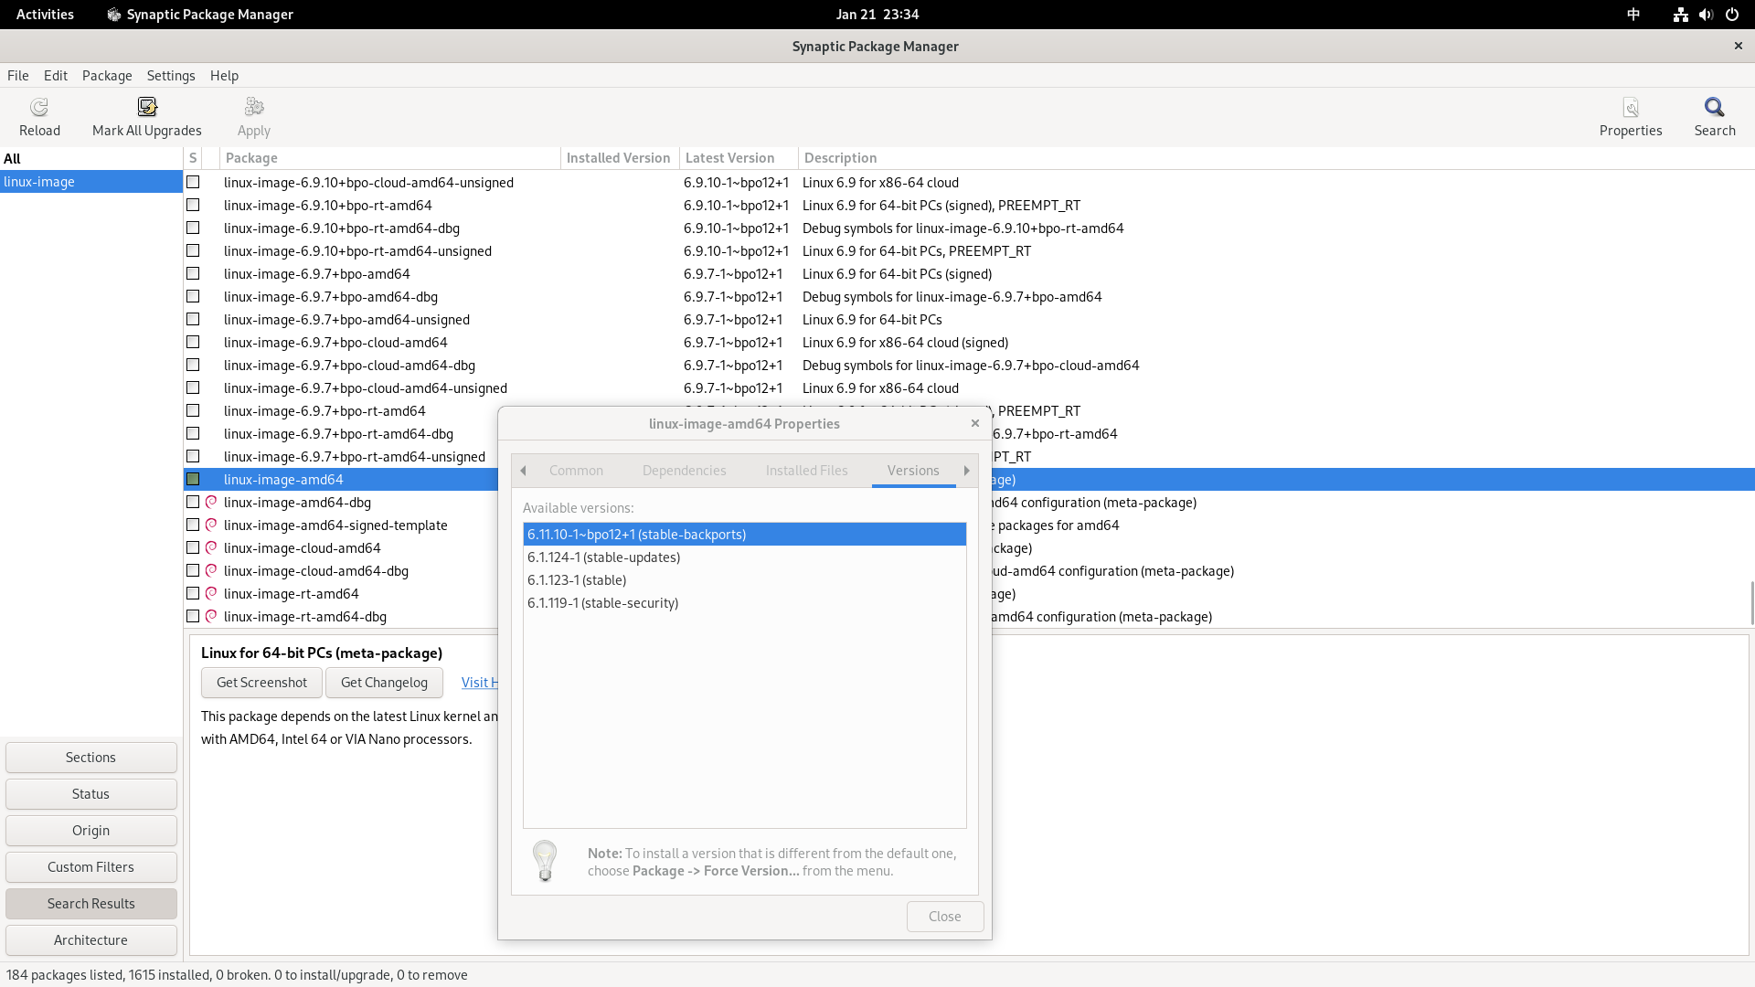Open the Settings menu
The height and width of the screenshot is (987, 1755).
point(171,76)
